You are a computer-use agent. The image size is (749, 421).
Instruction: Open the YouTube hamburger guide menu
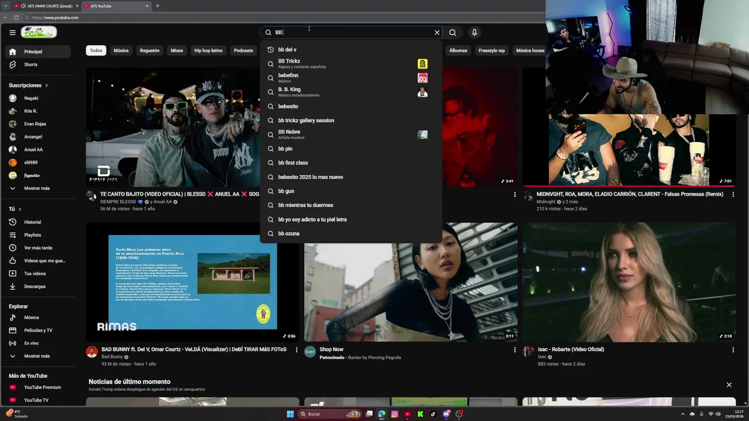click(12, 33)
